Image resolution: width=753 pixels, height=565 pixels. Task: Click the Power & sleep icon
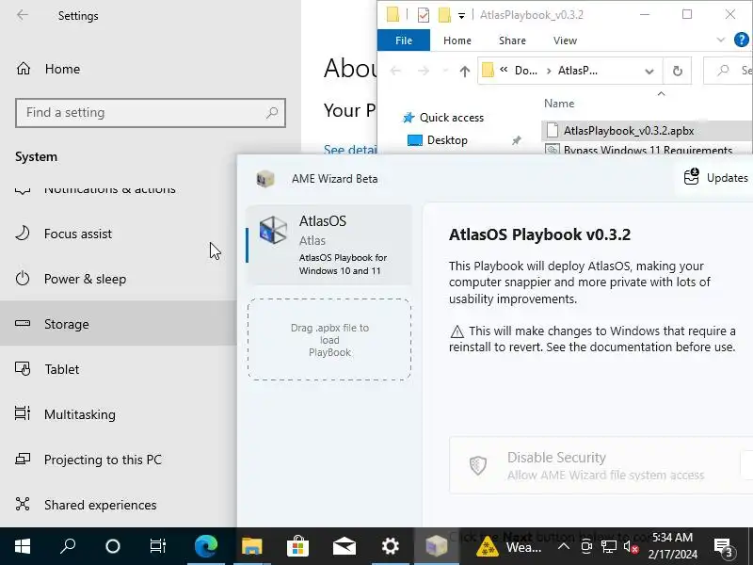[23, 279]
